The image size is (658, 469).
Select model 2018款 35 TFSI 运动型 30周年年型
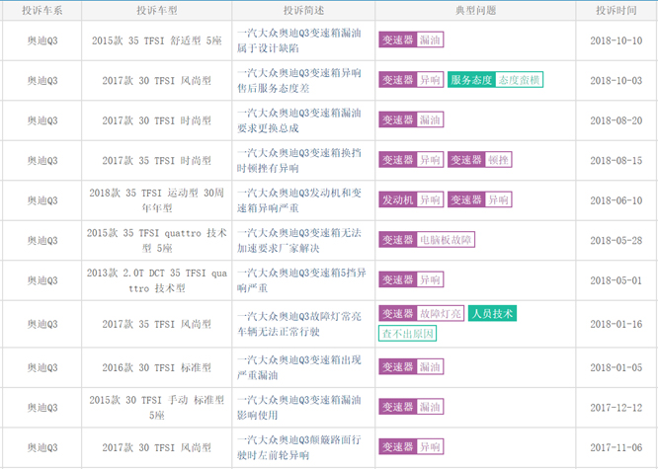156,200
